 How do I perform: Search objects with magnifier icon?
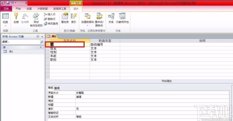[x=42, y=42]
